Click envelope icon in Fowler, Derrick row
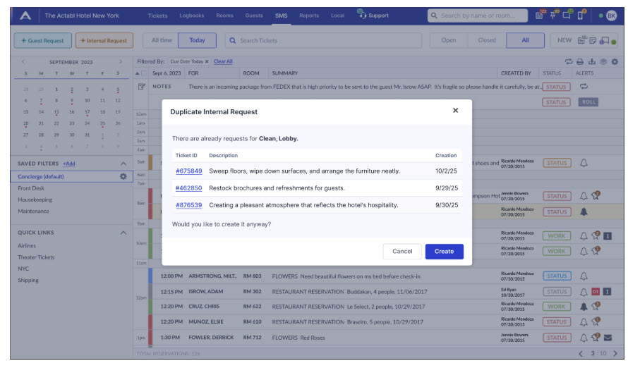This screenshot has height=368, width=628. click(608, 338)
